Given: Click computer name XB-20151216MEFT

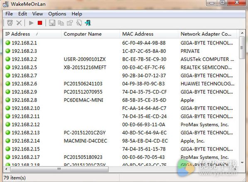Looking at the screenshot, I should point(85,68).
